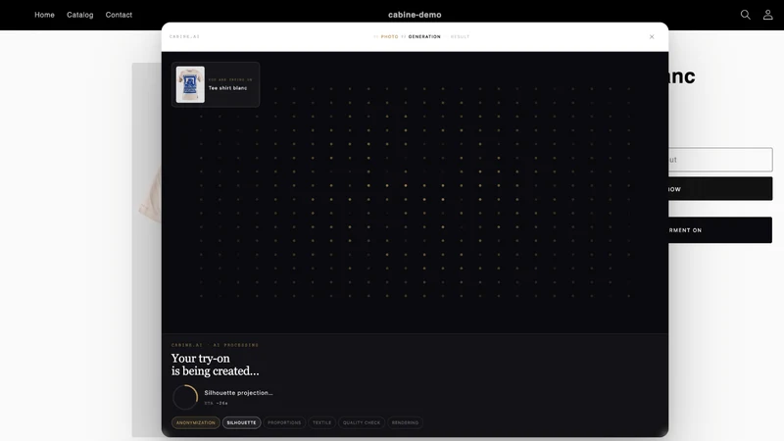Screen dimensions: 784x441
Task: Go to the Home menu link
Action: pos(44,15)
